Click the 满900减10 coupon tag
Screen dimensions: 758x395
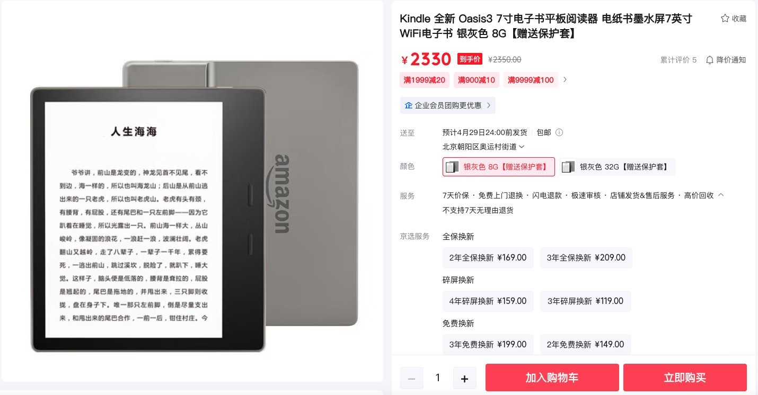(477, 80)
